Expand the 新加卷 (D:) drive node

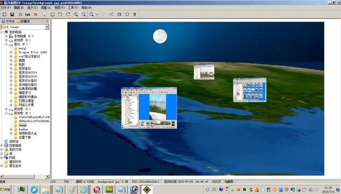[x=6, y=40]
